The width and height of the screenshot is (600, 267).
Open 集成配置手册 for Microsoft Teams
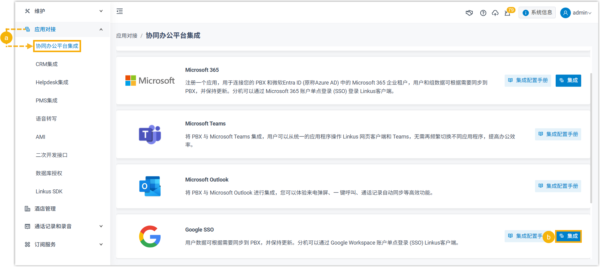558,134
